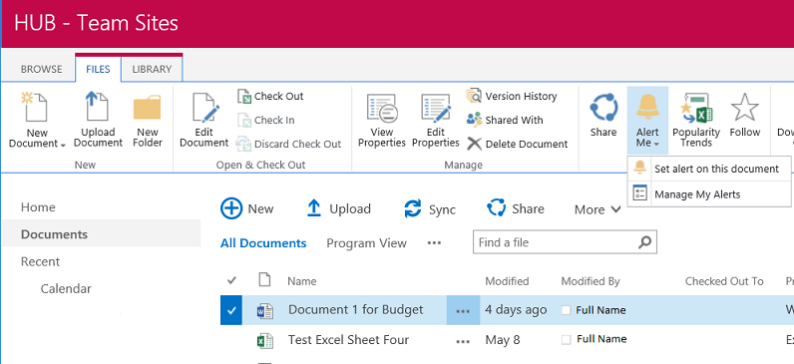
Task: Toggle presence box beside Full Name, Excel row
Action: coord(567,340)
